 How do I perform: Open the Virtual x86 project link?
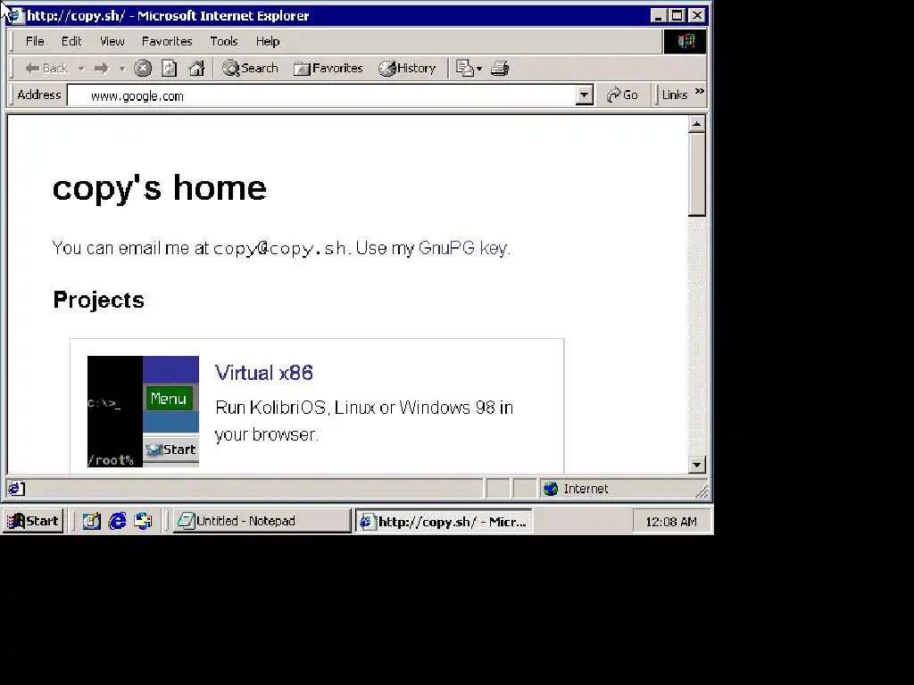(x=264, y=373)
